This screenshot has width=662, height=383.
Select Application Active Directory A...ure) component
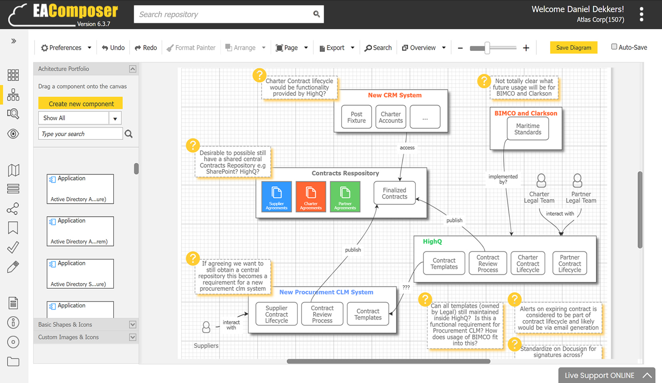(x=80, y=189)
